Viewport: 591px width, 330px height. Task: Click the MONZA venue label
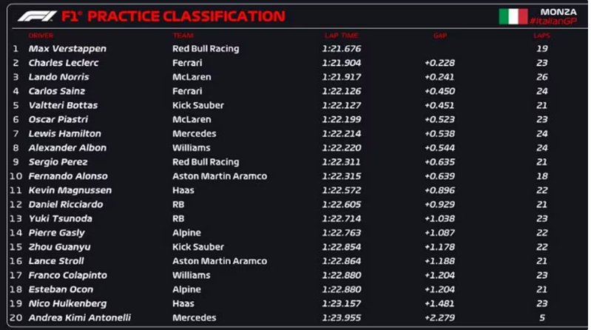point(558,12)
